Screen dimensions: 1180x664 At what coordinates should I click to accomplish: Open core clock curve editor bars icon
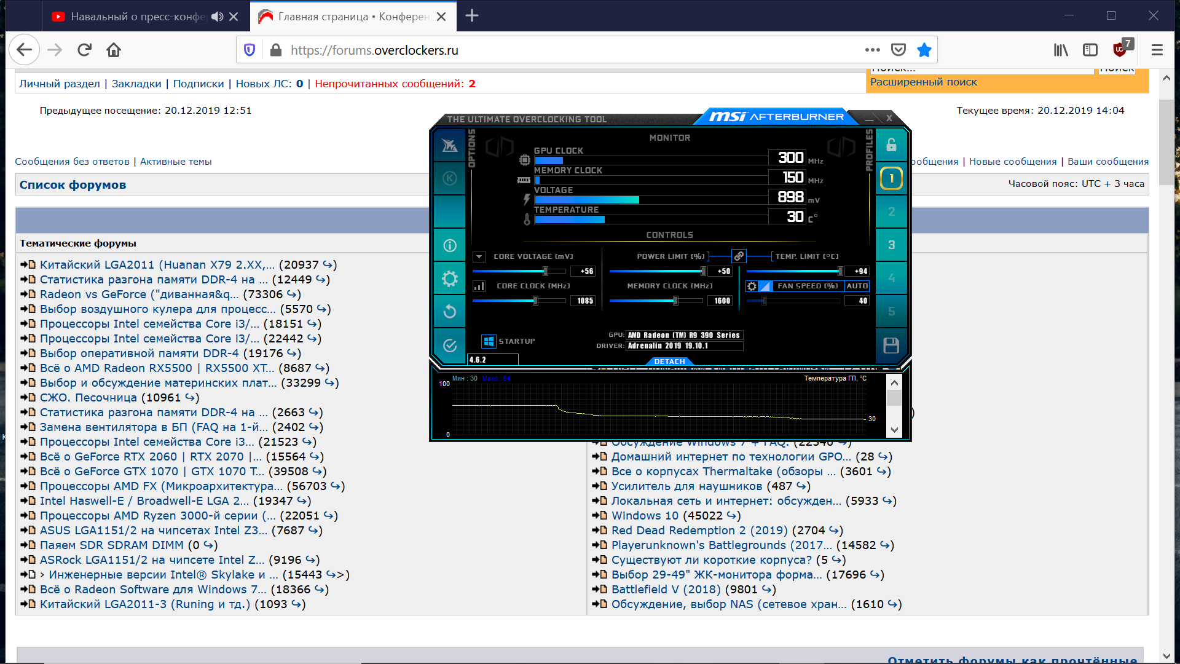tap(479, 286)
